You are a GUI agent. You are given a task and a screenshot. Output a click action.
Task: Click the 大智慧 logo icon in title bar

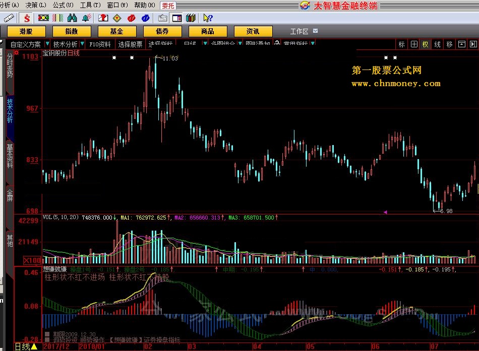click(305, 5)
